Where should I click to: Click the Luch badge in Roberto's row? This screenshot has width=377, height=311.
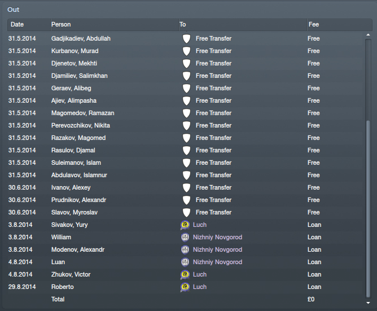coord(185,287)
